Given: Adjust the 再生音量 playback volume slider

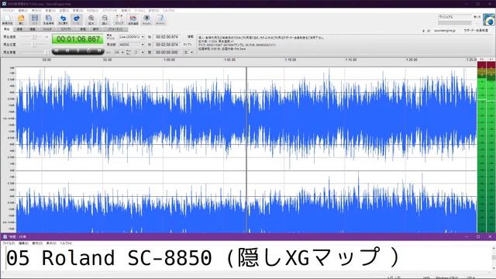Looking at the screenshot, I should 35,52.
